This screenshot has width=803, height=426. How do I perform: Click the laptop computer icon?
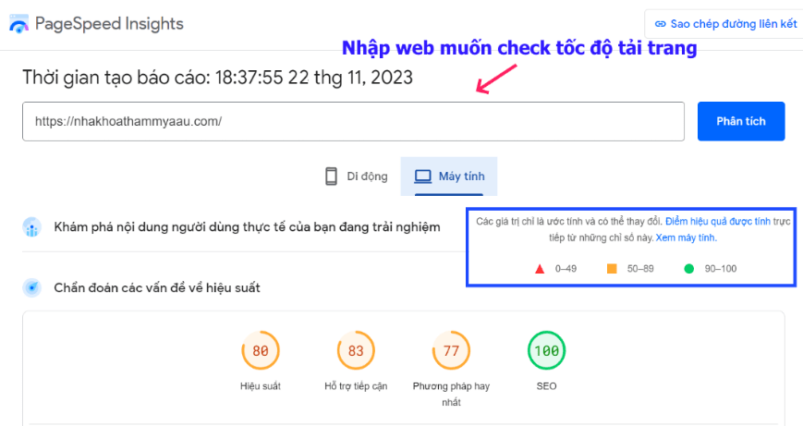tap(423, 176)
